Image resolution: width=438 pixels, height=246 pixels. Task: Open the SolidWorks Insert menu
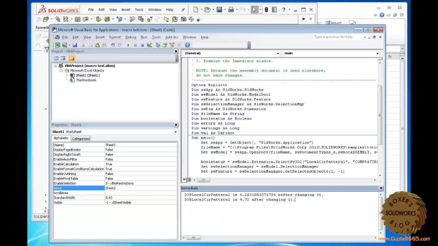(x=126, y=10)
